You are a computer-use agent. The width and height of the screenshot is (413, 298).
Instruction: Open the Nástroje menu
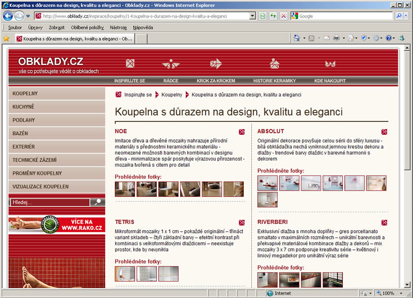(x=118, y=27)
